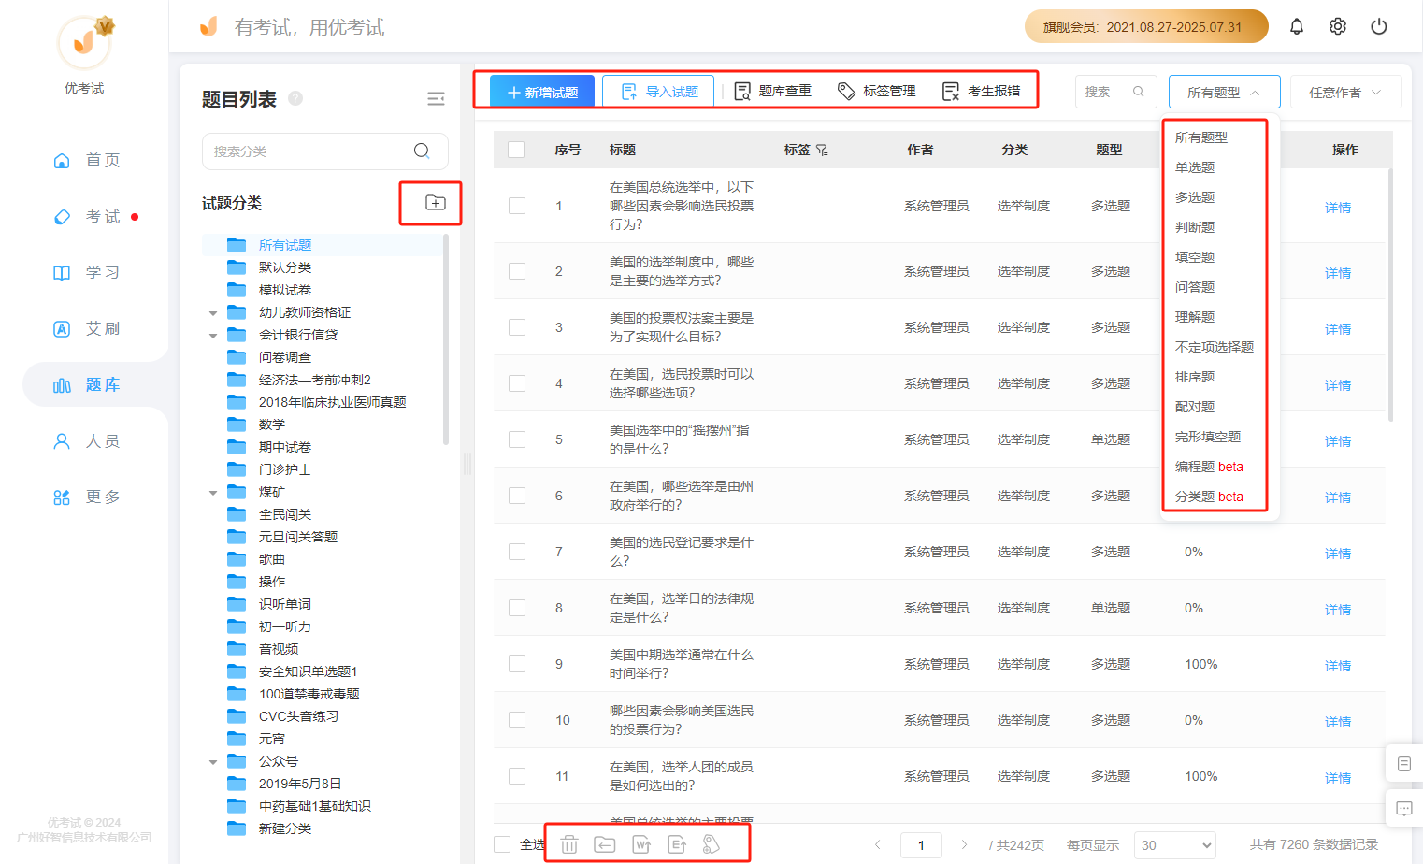Click 导入试题 button

[x=658, y=92]
